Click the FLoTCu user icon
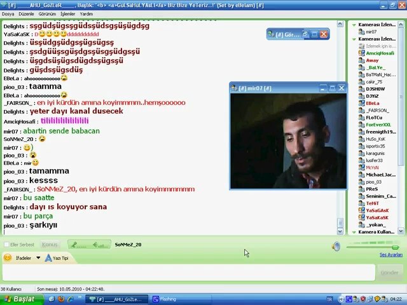The height and width of the screenshot is (305, 407). tap(362, 118)
